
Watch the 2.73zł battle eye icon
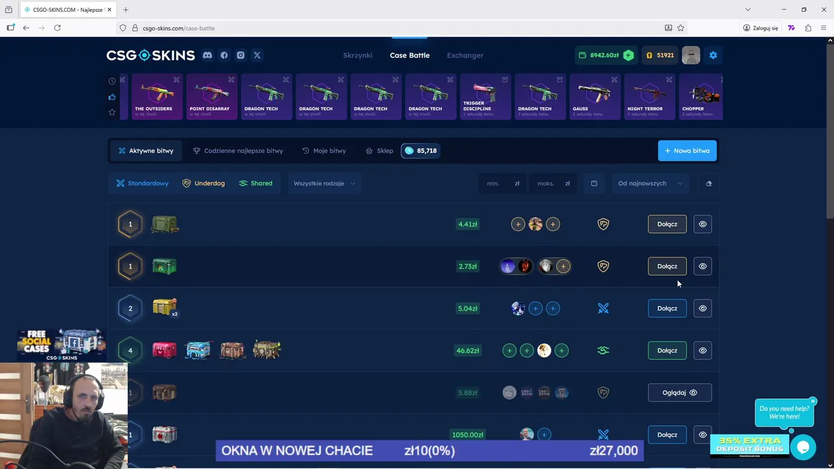(702, 266)
